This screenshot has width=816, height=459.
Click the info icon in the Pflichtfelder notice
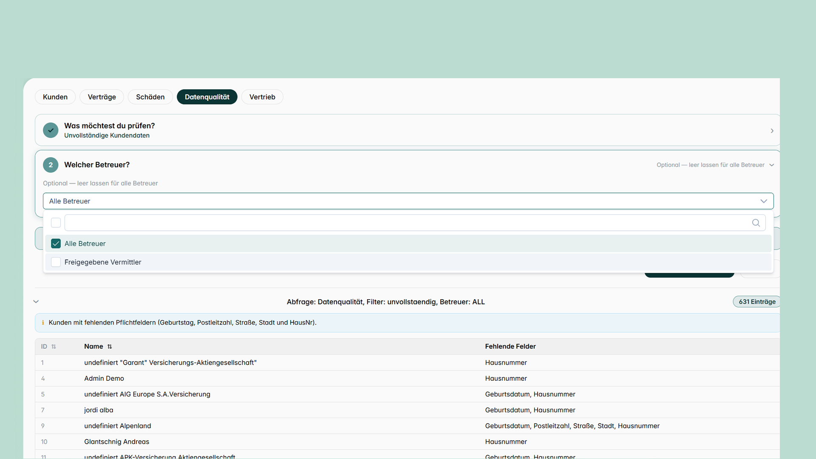coord(43,323)
